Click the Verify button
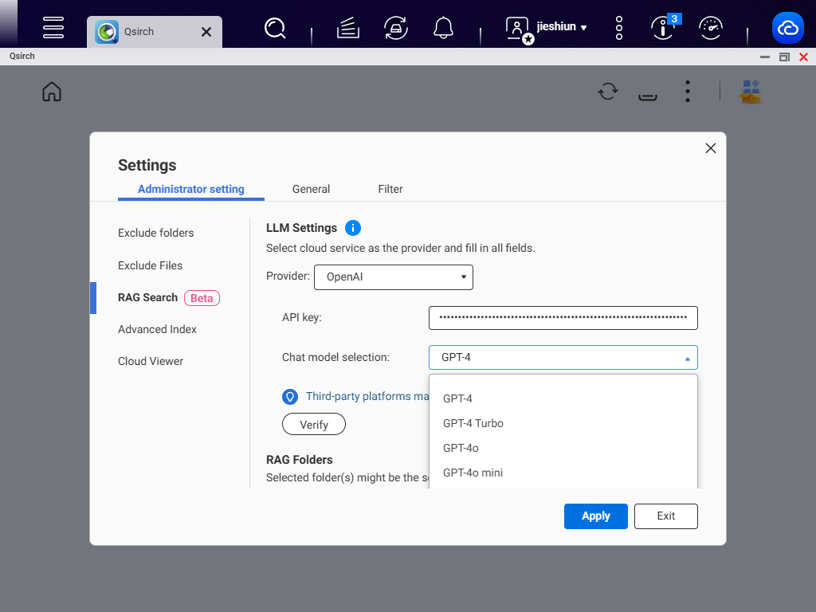 pyautogui.click(x=314, y=424)
